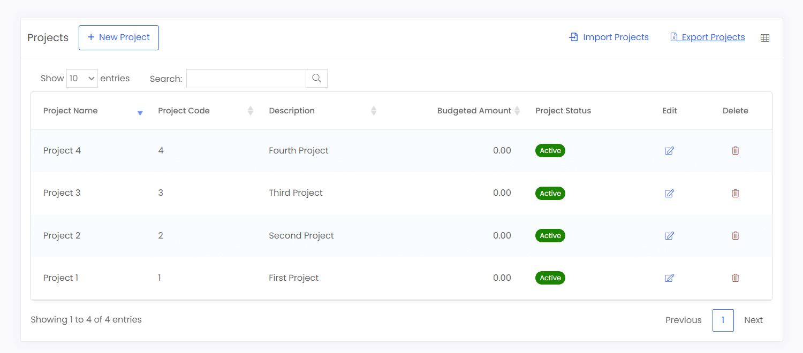
Task: Click the 0.00 amount for Project 4
Action: pos(502,151)
